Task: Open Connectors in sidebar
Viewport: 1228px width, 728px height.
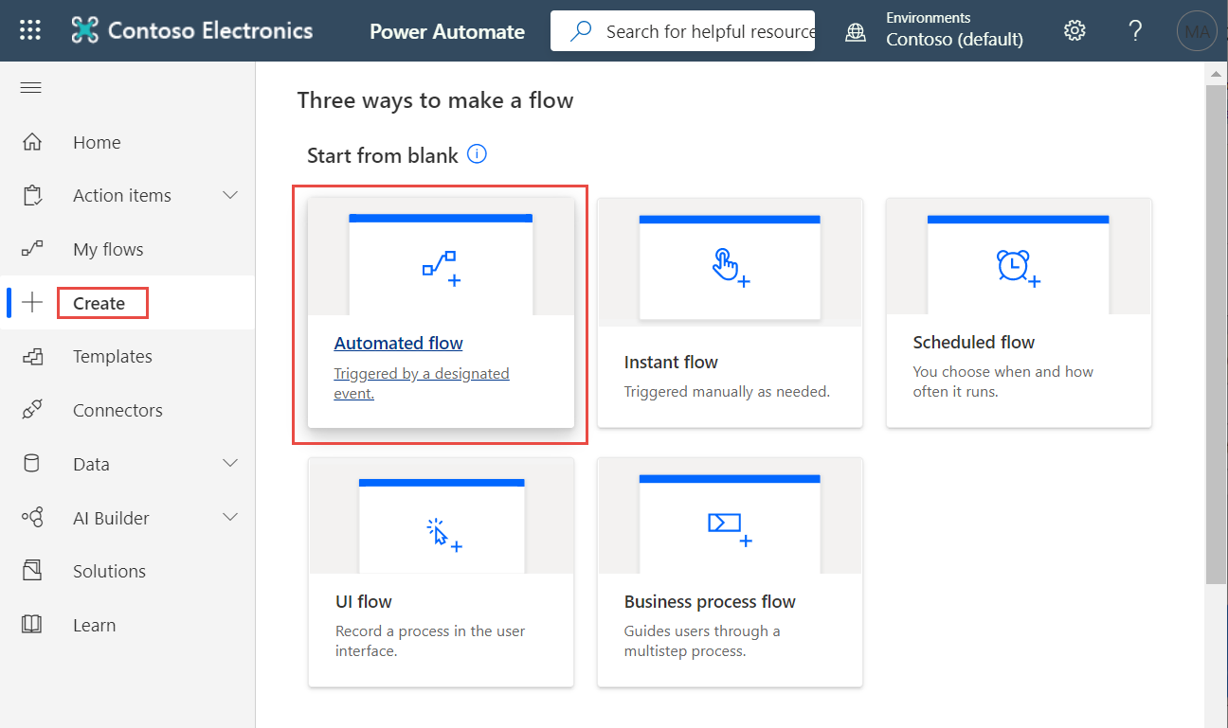Action: pos(117,410)
